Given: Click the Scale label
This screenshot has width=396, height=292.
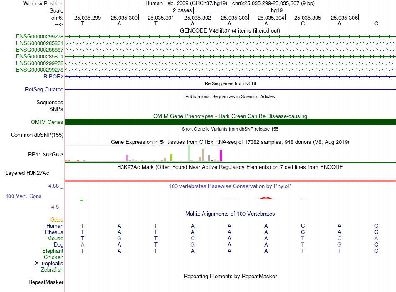Looking at the screenshot, I should [x=57, y=11].
